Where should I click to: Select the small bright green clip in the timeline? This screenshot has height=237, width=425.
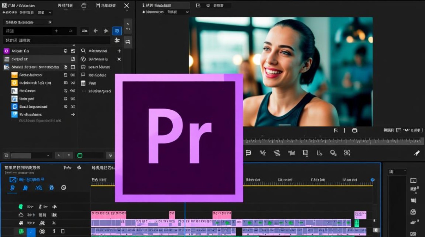pos(357,223)
